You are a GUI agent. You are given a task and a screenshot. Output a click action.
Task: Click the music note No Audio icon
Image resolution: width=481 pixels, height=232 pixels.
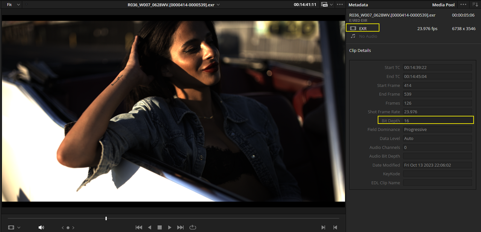tap(353, 36)
